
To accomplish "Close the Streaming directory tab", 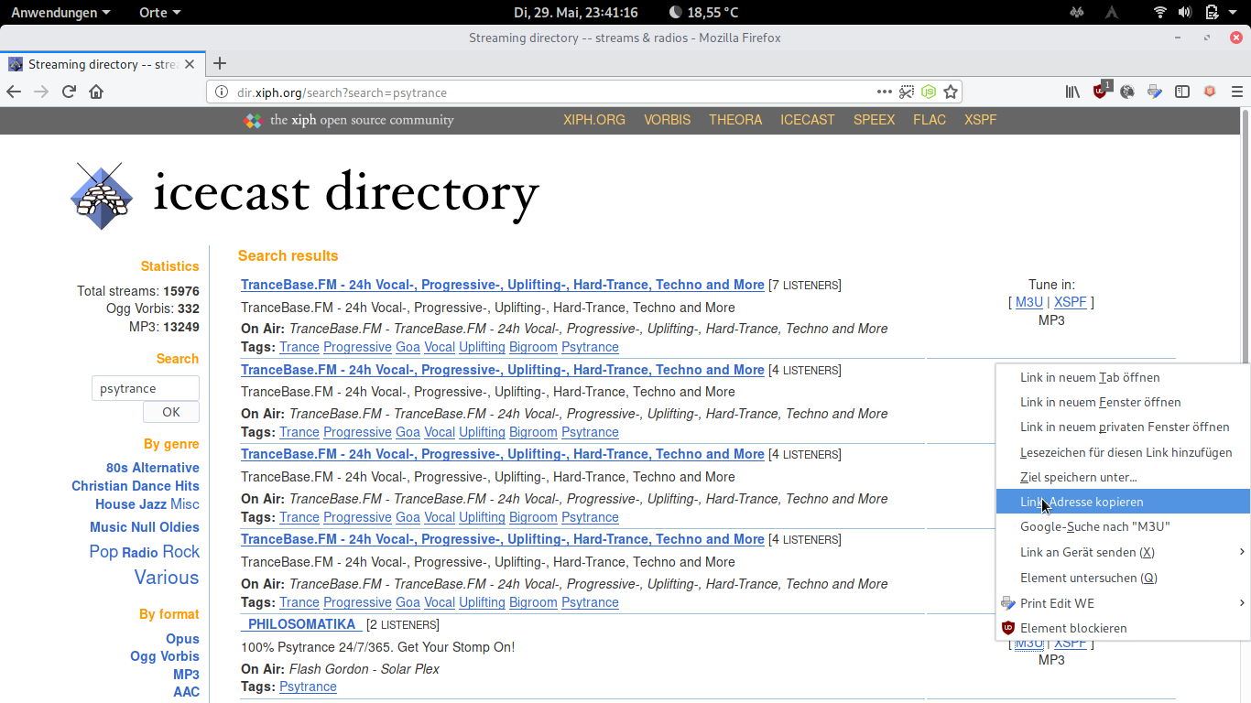I will [190, 64].
